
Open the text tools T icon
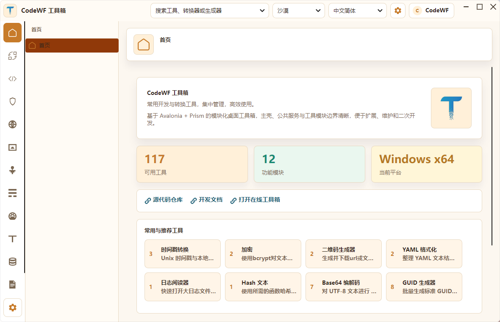12,239
